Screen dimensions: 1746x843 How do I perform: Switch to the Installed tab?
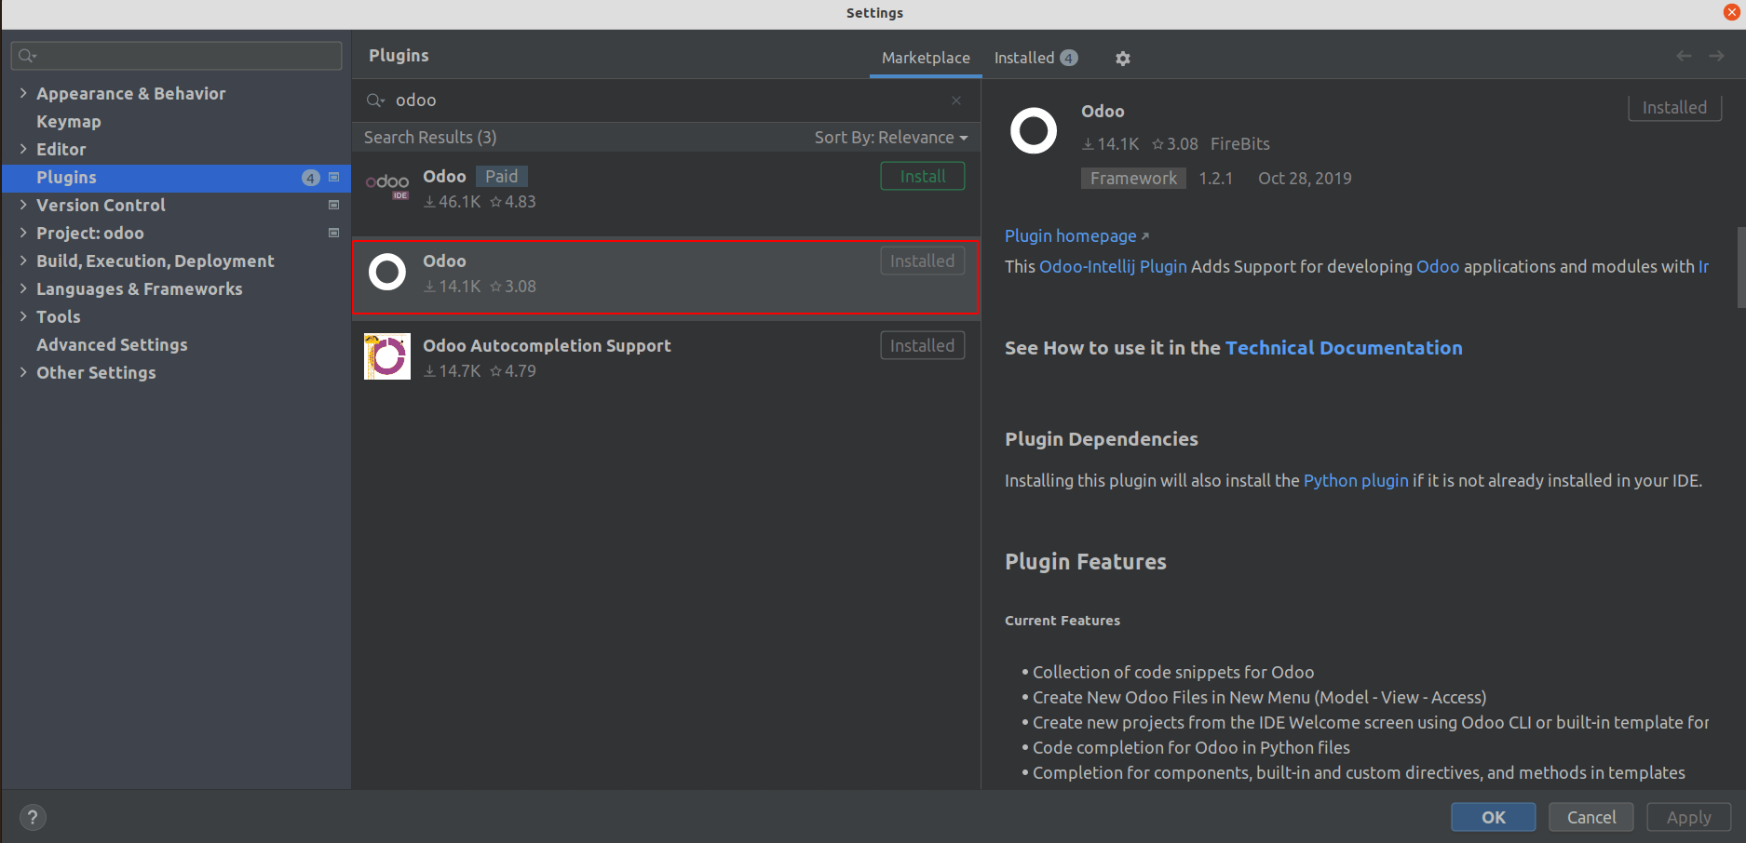tap(1035, 58)
